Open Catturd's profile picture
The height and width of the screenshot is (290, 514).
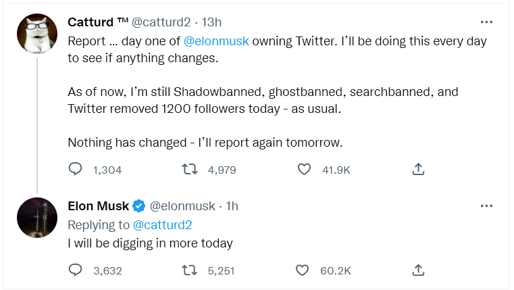(36, 34)
